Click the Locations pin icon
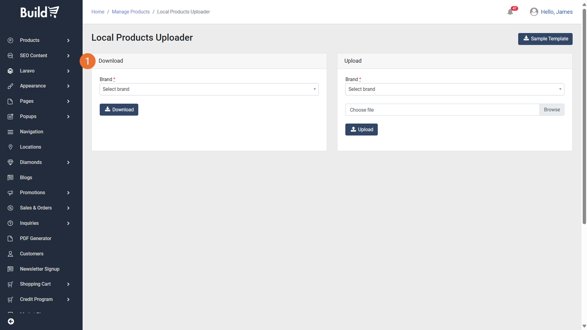 [x=10, y=147]
